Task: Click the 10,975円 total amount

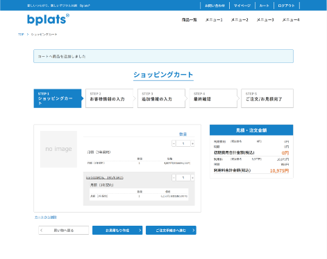Action: click(x=279, y=171)
